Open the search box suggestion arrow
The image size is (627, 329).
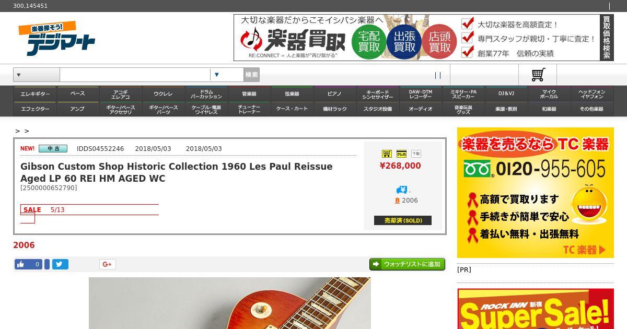[x=217, y=75]
